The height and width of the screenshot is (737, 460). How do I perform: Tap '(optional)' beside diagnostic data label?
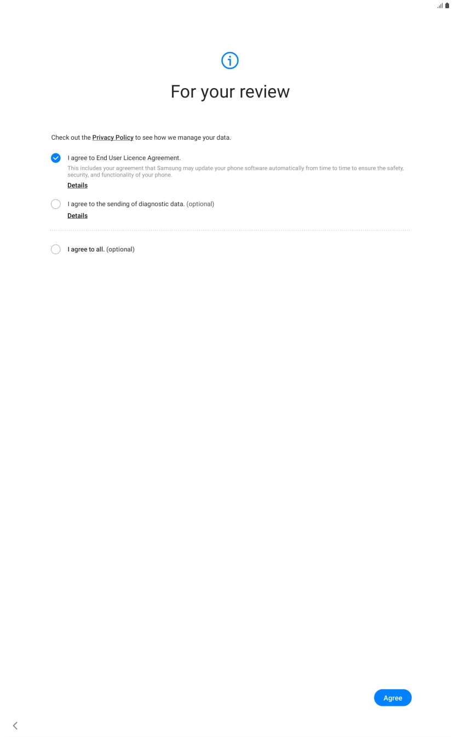pos(200,204)
